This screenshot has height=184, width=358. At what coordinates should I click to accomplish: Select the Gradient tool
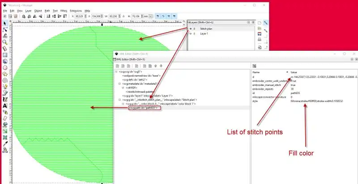point(5,131)
